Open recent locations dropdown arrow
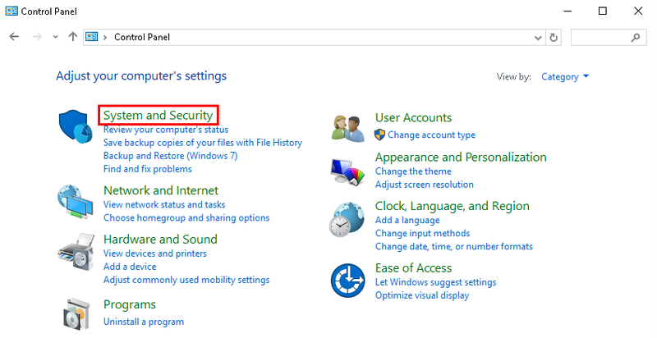The width and height of the screenshot is (657, 338). click(55, 37)
